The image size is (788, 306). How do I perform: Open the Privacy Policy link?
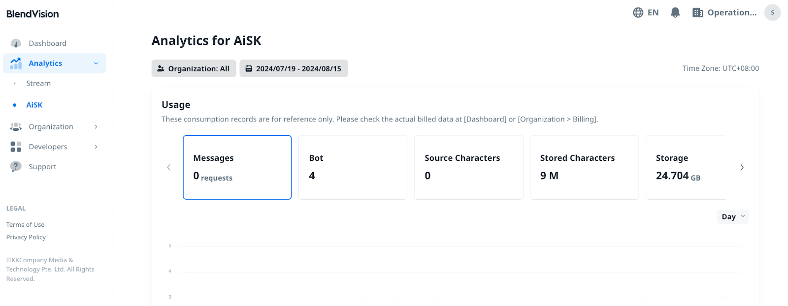coord(26,237)
